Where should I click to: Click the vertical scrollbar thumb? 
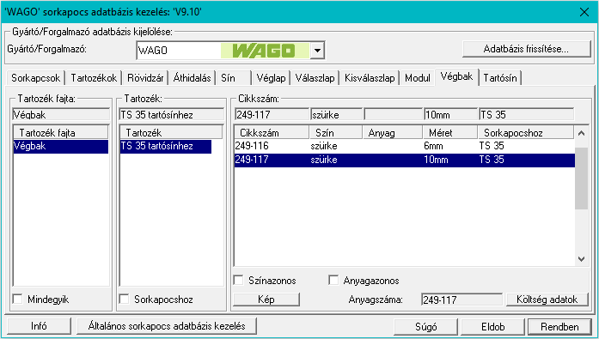point(582,178)
